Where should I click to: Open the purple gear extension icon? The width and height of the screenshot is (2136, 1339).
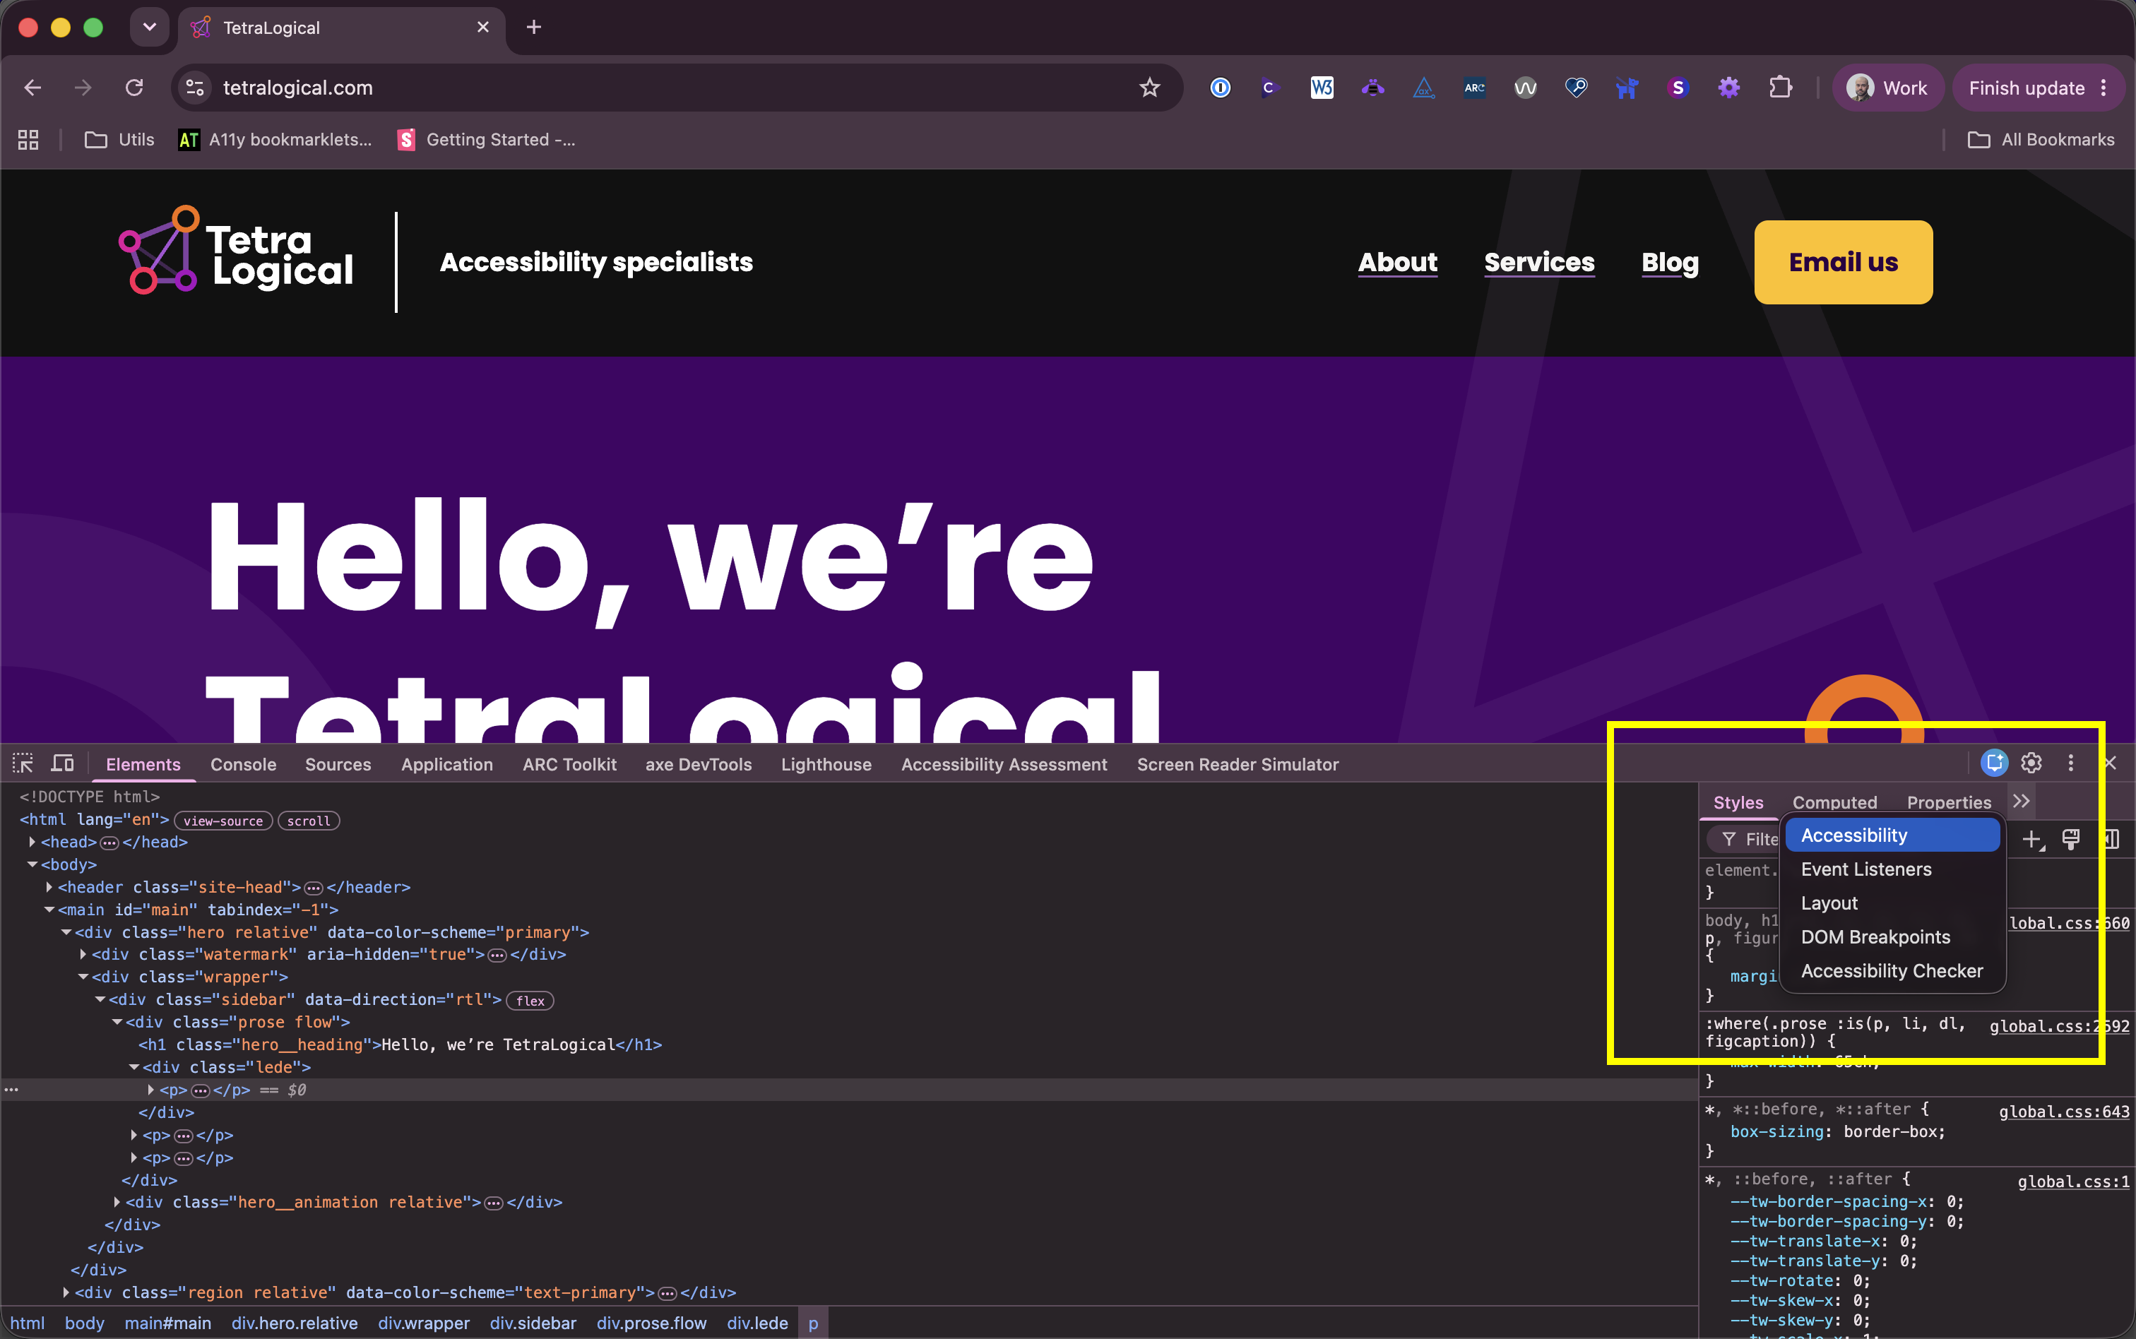[x=1728, y=88]
